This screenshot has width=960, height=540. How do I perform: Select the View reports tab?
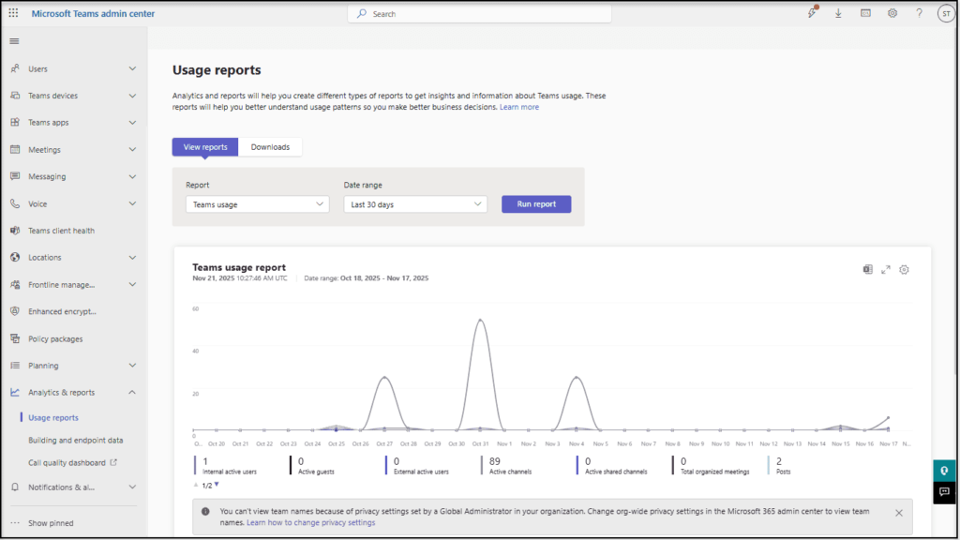click(x=204, y=146)
